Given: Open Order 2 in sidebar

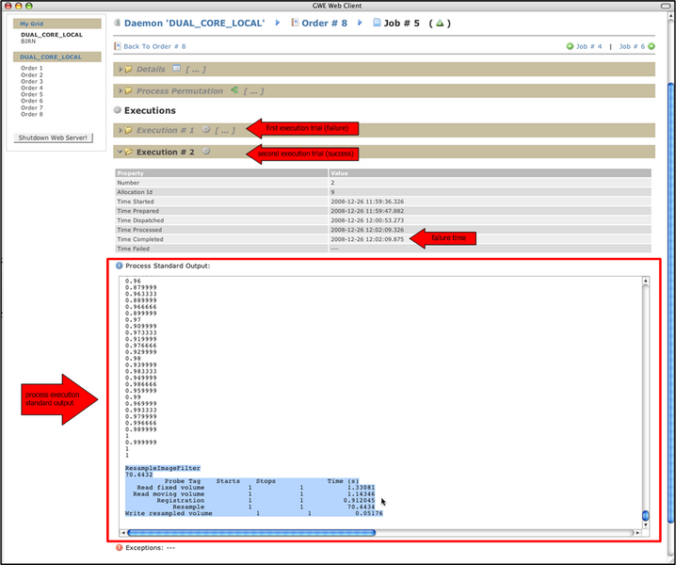Looking at the screenshot, I should pos(31,74).
